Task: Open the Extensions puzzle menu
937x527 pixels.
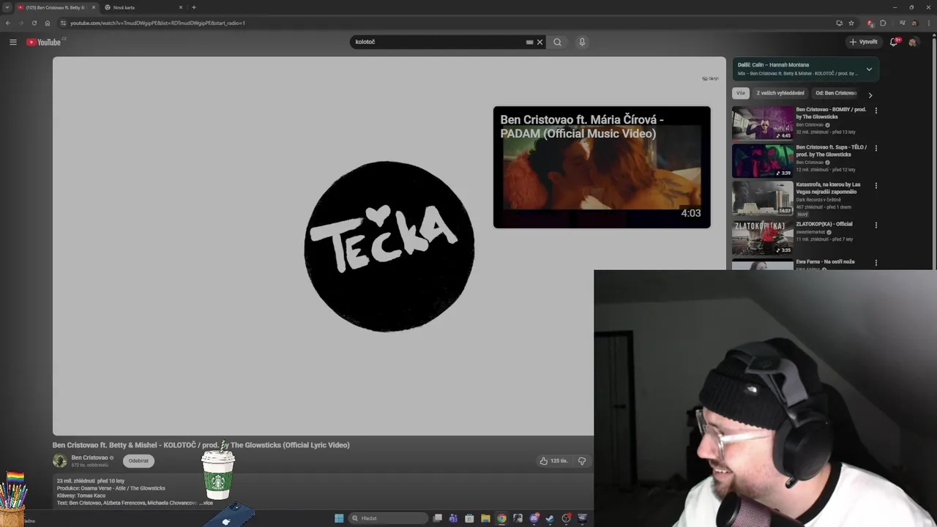Action: [883, 23]
